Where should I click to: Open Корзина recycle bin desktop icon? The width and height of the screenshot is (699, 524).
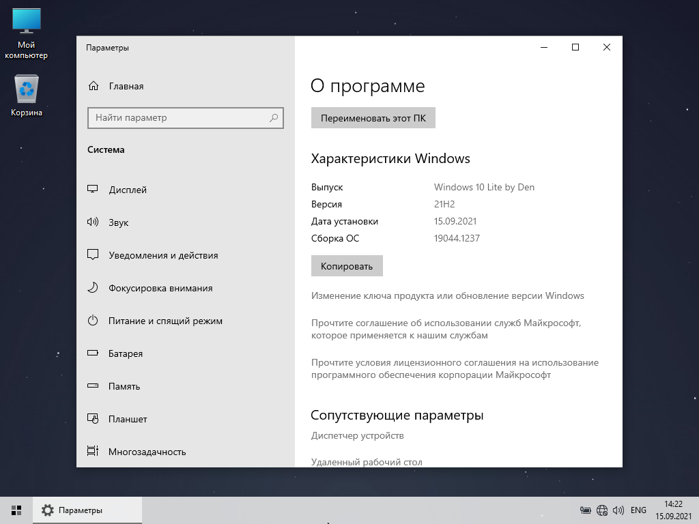point(27,96)
